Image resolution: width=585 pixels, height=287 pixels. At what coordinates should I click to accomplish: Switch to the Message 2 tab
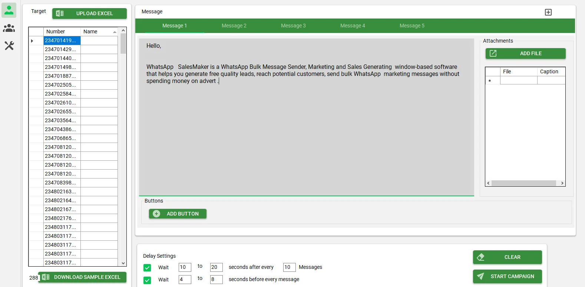[234, 26]
